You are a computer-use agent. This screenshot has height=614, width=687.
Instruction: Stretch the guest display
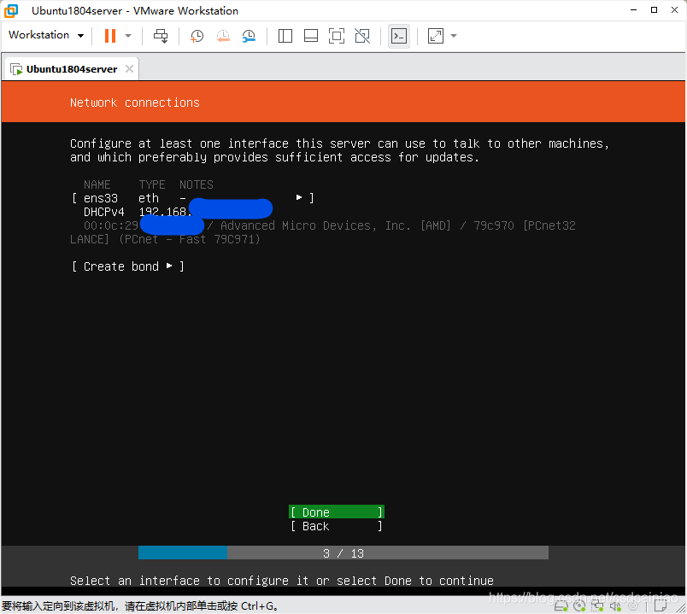click(436, 36)
